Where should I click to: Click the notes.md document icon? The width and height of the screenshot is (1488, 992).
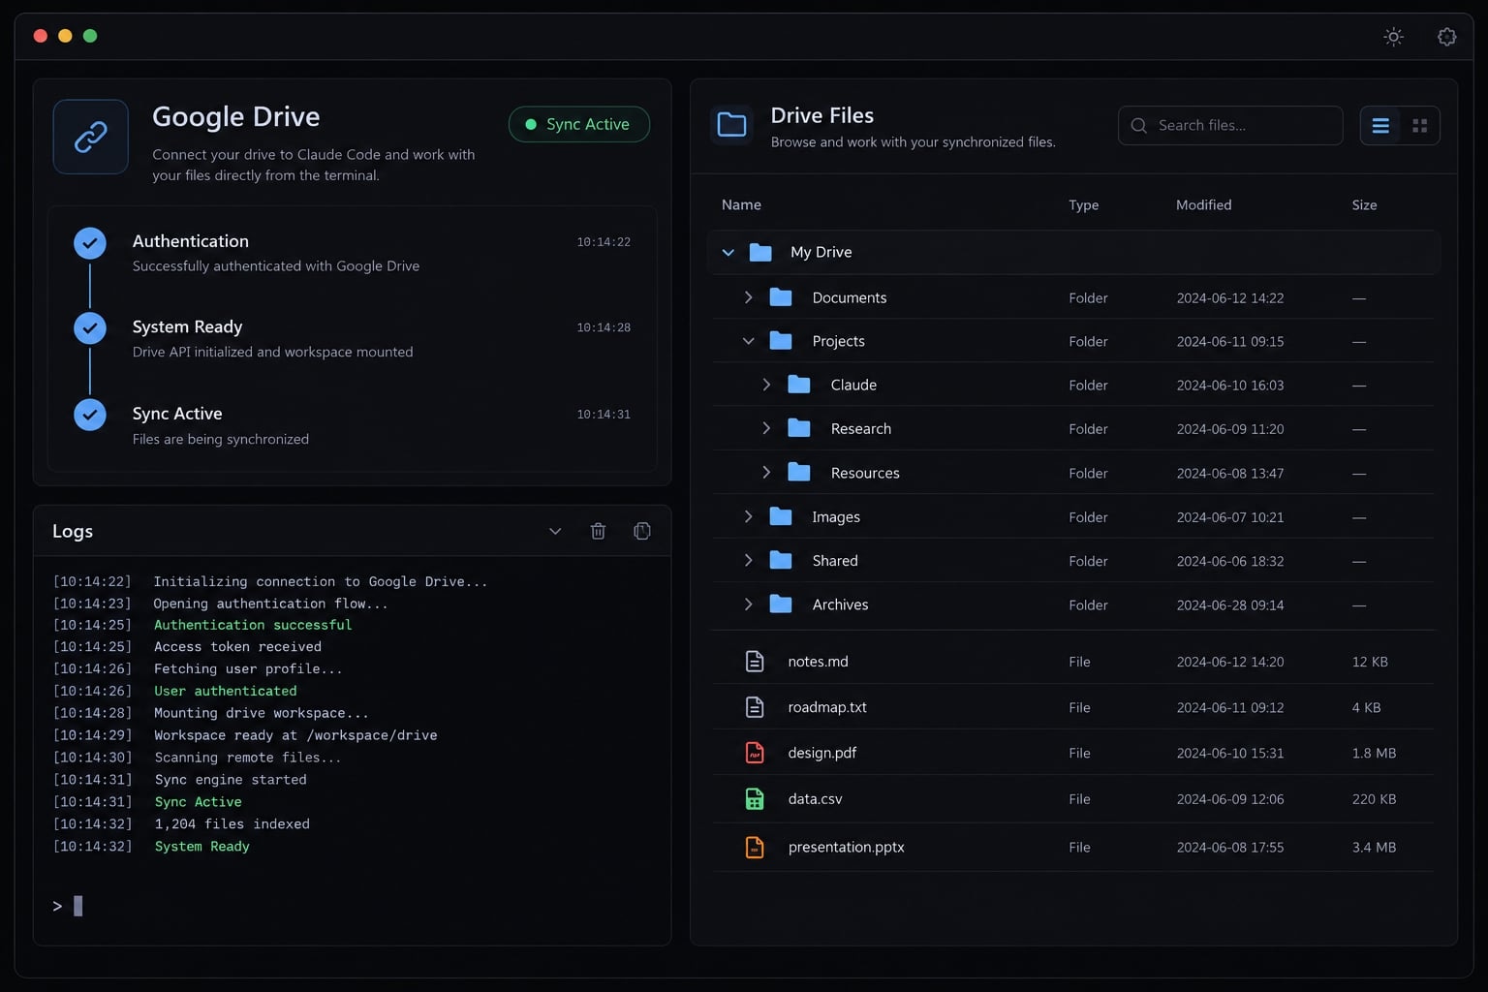(x=755, y=662)
